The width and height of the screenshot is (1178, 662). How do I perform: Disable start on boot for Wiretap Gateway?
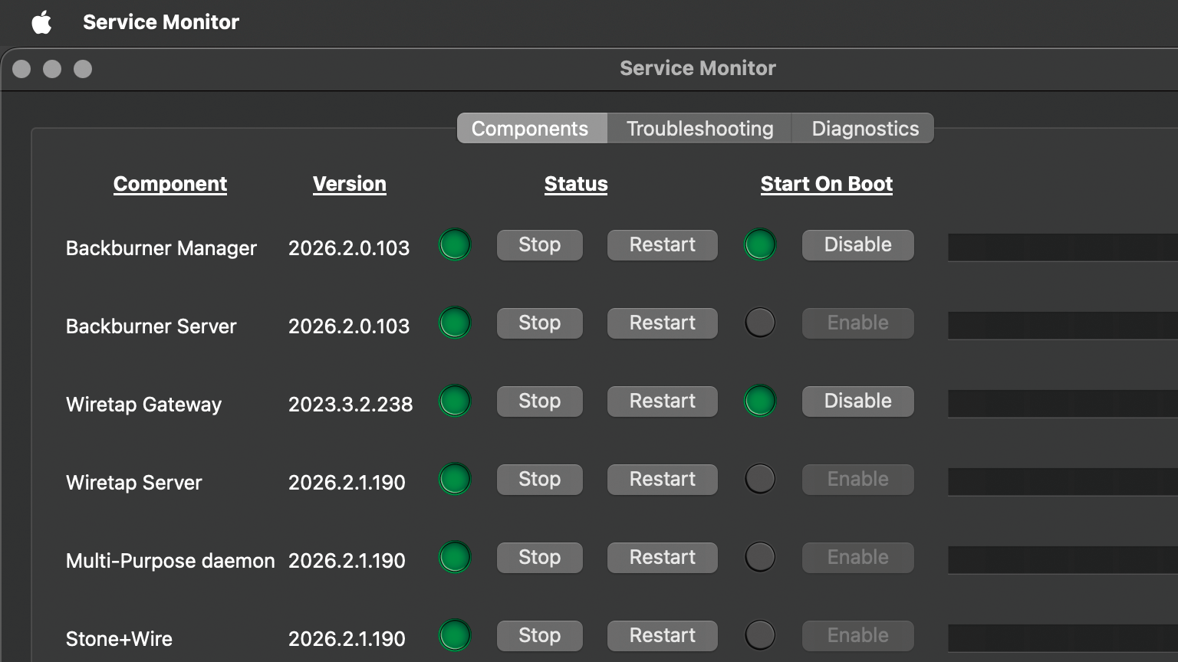[x=857, y=401]
